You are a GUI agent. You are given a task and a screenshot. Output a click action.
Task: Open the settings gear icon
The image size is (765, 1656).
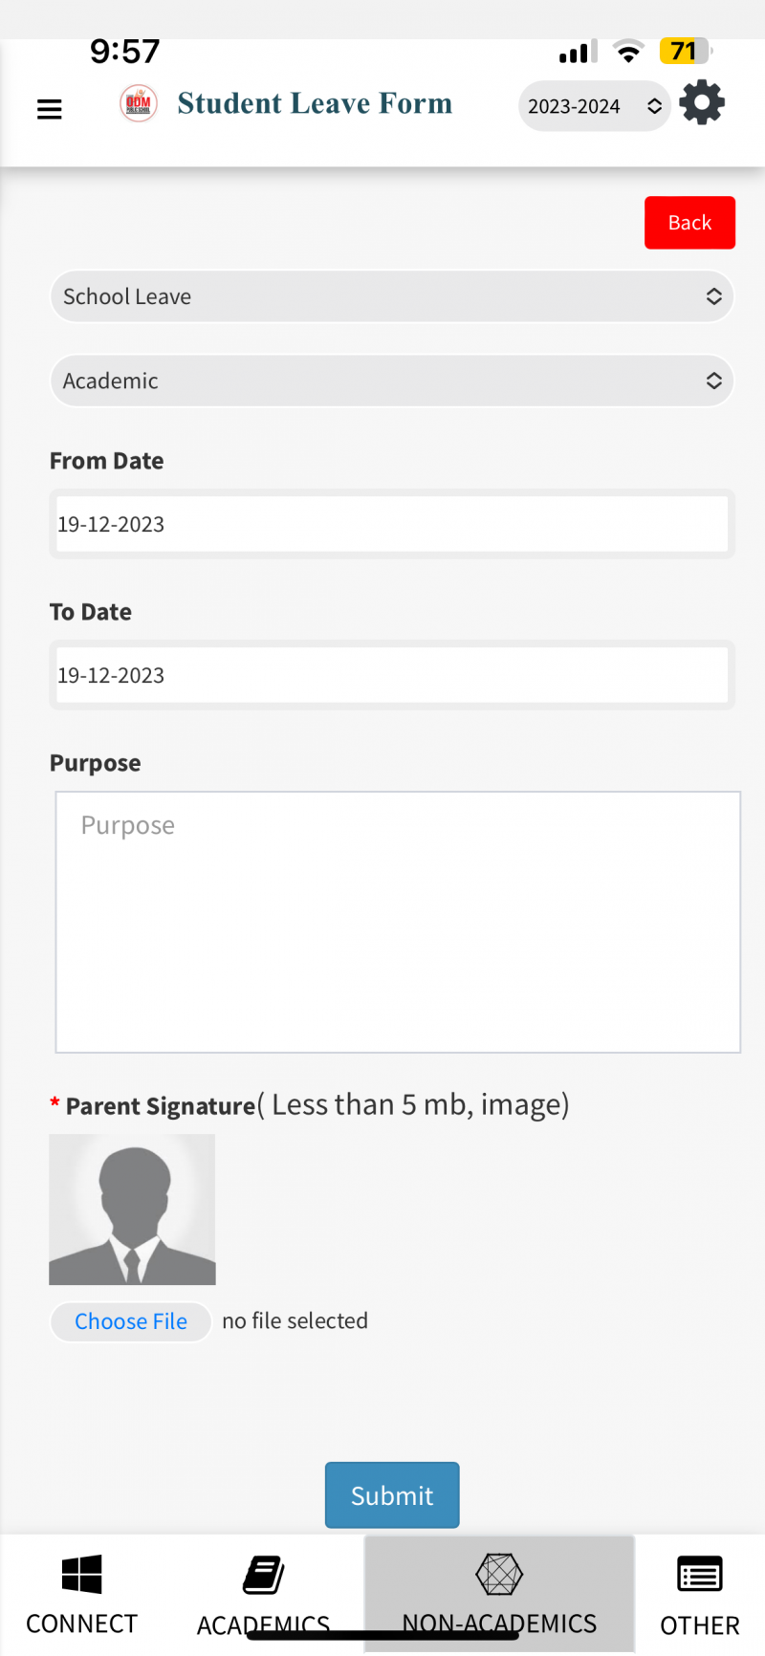pos(702,103)
